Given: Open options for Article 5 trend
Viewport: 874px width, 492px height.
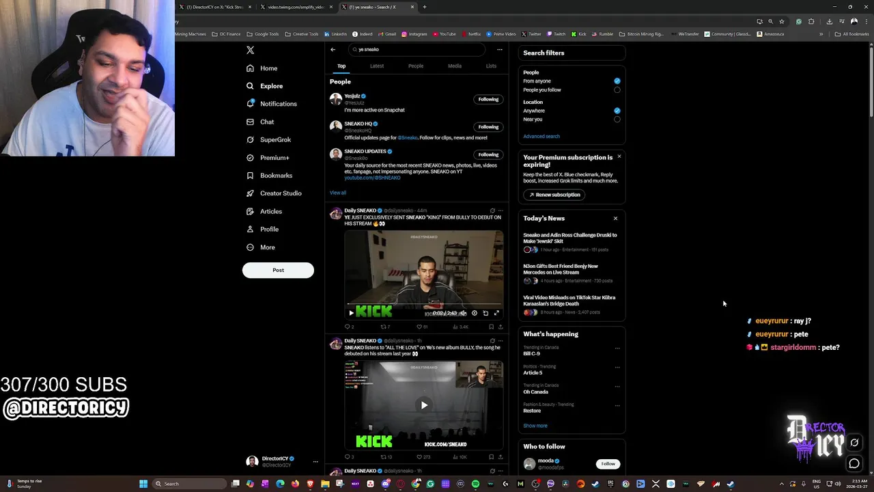Looking at the screenshot, I should 617,367.
